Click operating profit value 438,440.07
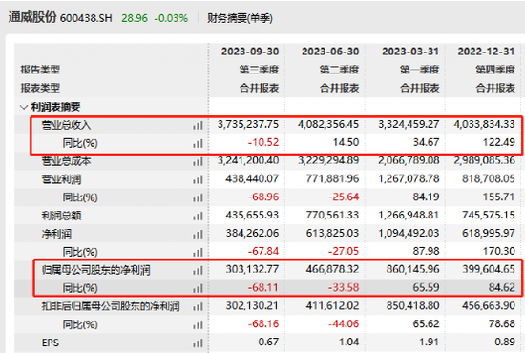 pyautogui.click(x=252, y=178)
